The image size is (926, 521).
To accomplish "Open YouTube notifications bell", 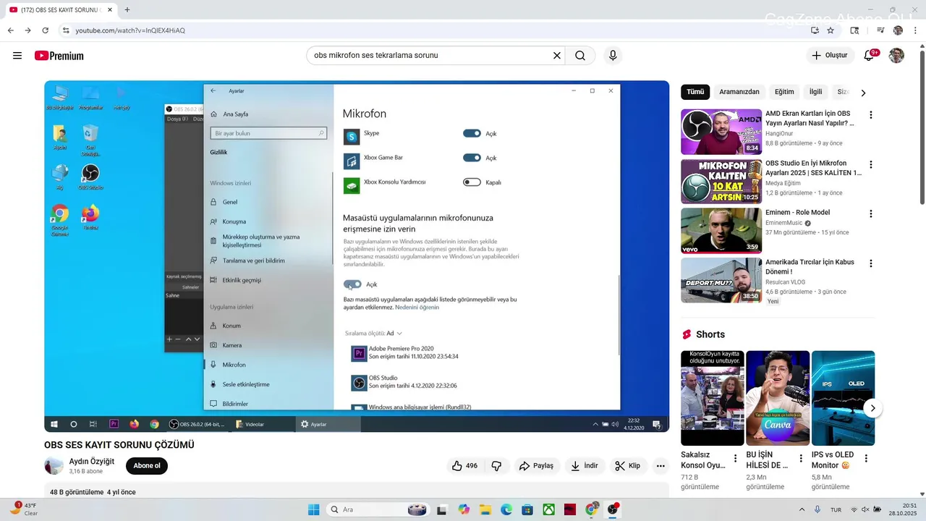I will click(870, 56).
